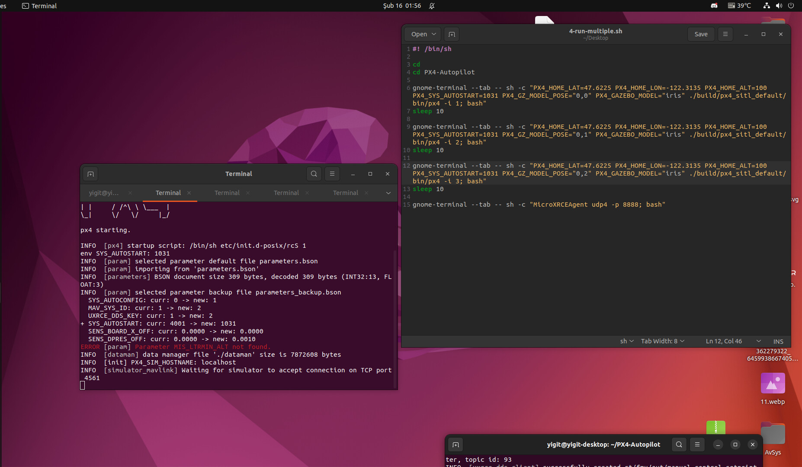802x467 pixels.
Task: Select the last Terminal tab
Action: [x=345, y=193]
